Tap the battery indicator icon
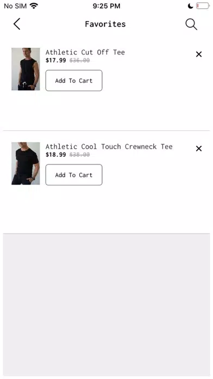 pos(203,6)
